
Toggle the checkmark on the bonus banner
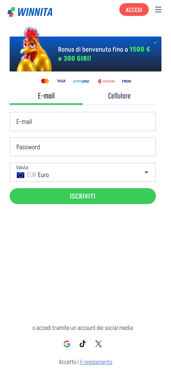click(x=155, y=42)
